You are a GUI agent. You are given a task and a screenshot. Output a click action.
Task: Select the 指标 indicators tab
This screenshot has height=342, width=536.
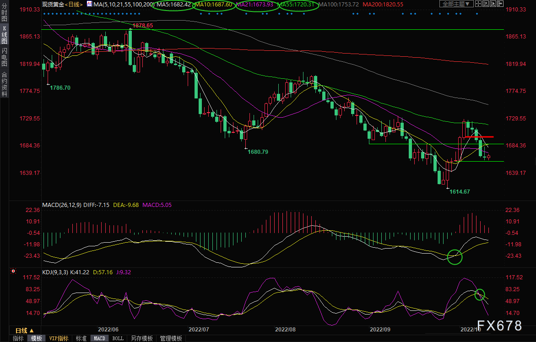point(18,338)
